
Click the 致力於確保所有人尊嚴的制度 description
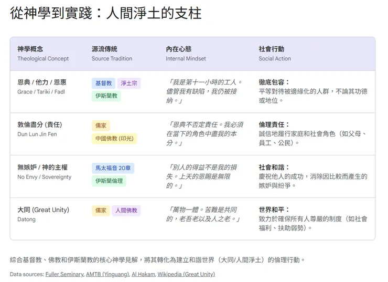(313, 224)
